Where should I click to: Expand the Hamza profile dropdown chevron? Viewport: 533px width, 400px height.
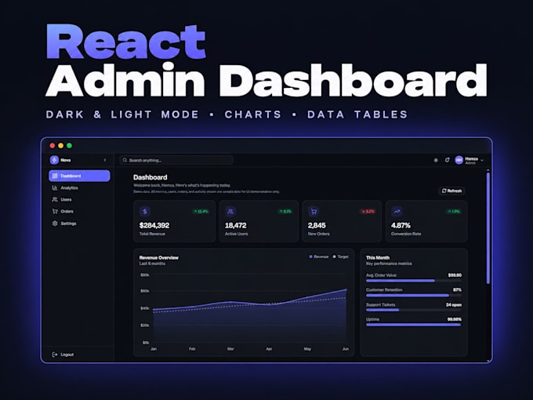click(x=482, y=160)
